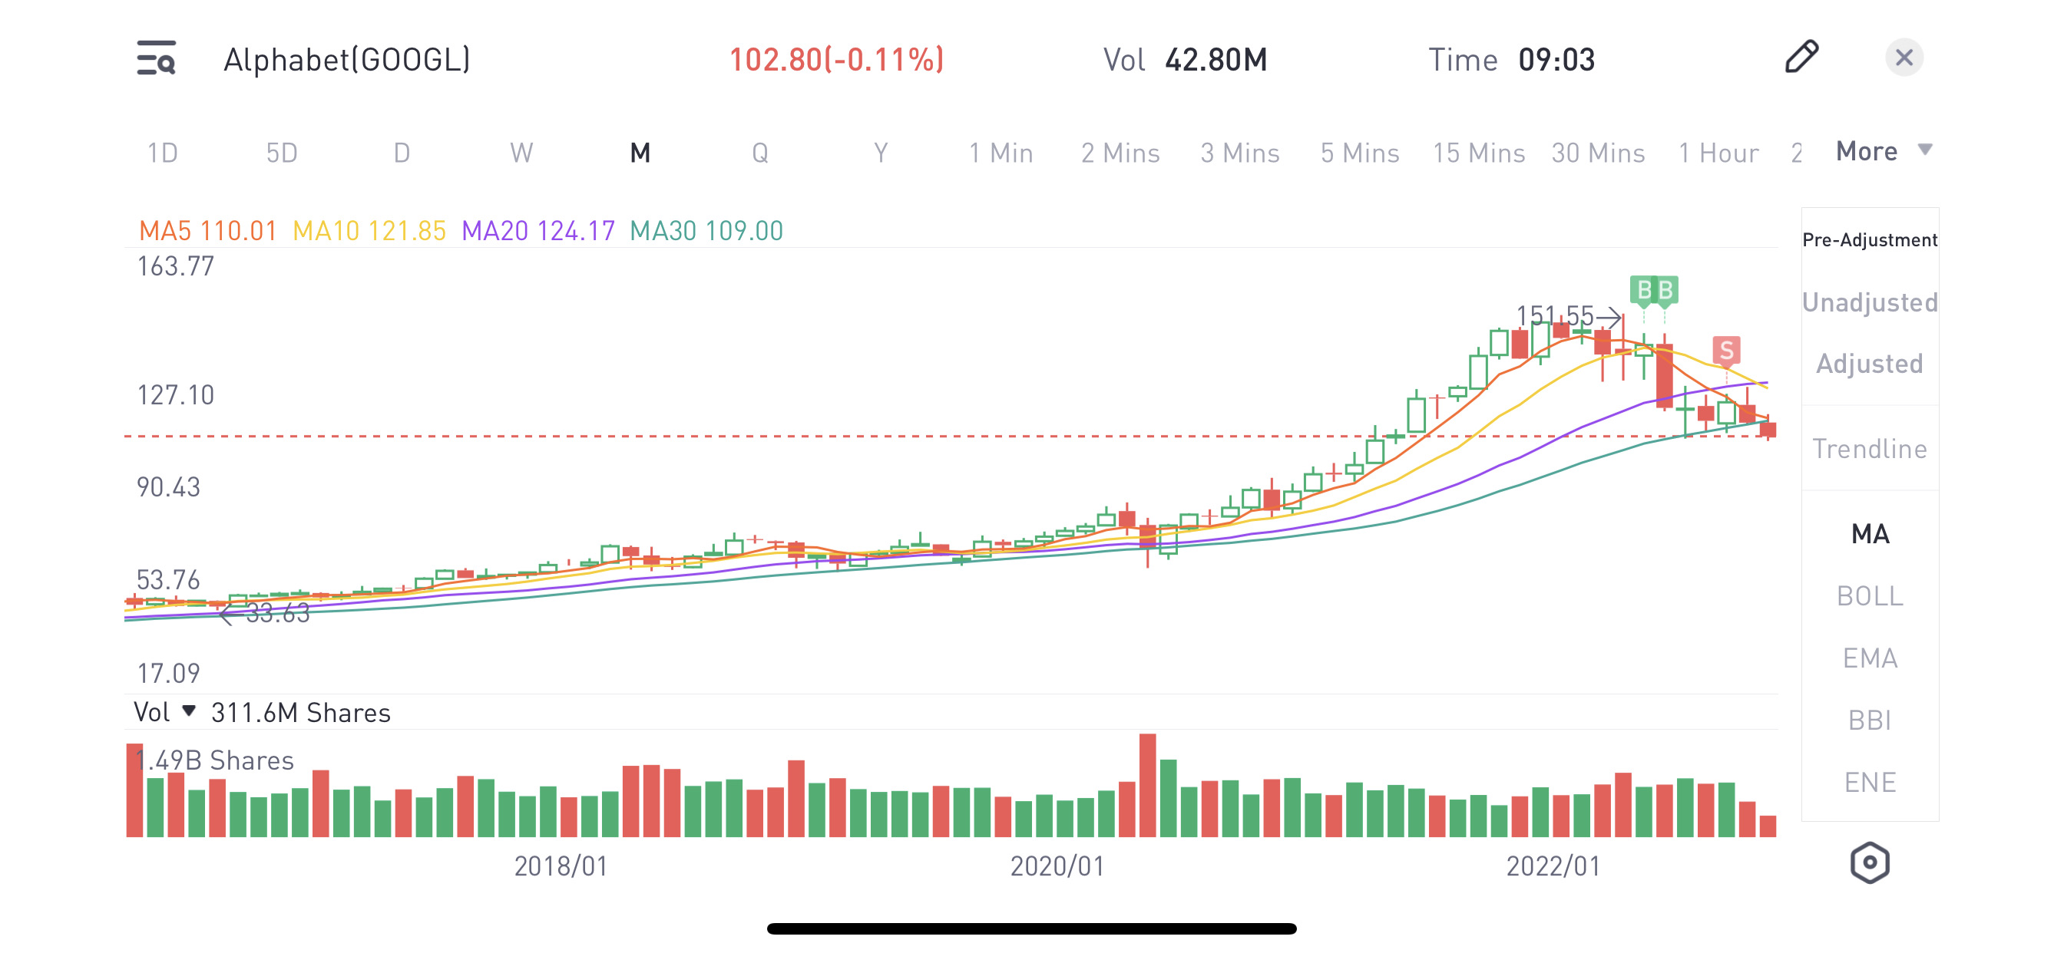Screen dimensions: 2064x953
Task: Tap the red S sell marker
Action: [1726, 350]
